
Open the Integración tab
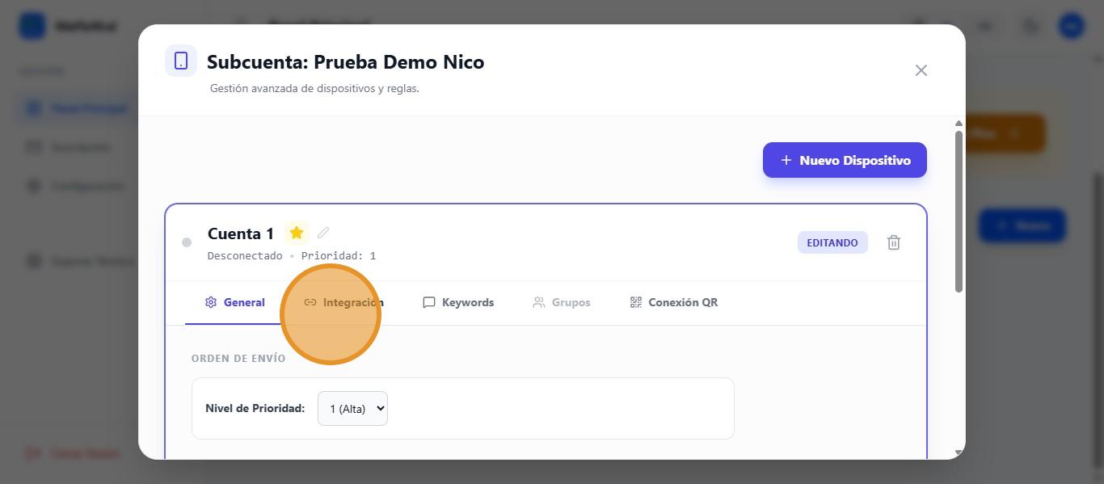click(x=344, y=302)
